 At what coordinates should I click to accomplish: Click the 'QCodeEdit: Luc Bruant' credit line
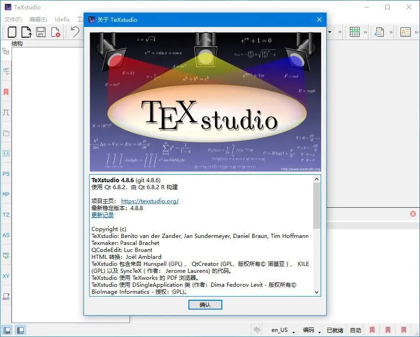pos(122,250)
